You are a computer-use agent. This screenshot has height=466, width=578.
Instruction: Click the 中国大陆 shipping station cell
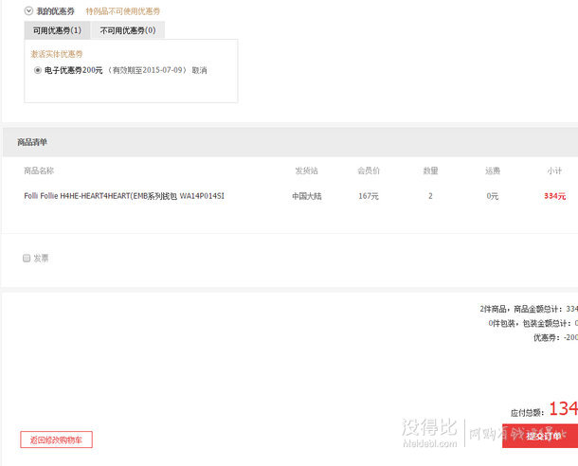tap(306, 196)
